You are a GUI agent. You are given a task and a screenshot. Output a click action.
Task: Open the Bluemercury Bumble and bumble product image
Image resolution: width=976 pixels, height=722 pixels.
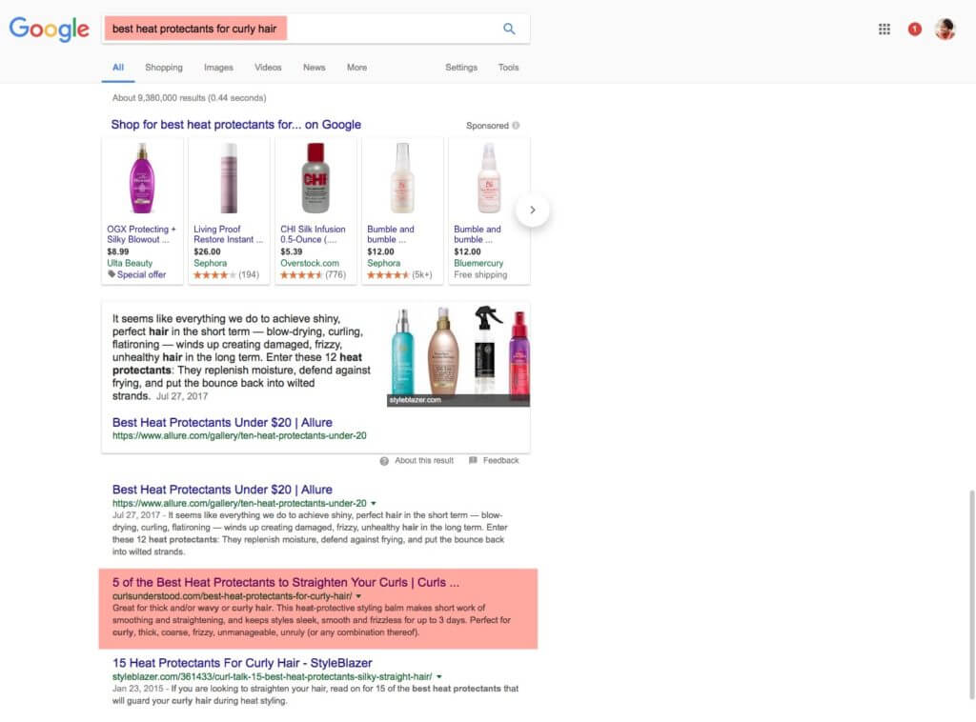(x=489, y=178)
